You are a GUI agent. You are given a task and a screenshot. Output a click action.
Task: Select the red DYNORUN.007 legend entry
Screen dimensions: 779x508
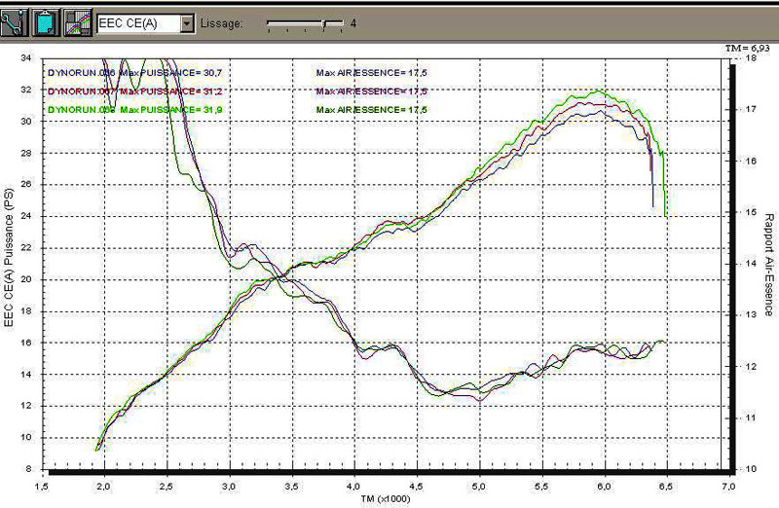[x=125, y=91]
